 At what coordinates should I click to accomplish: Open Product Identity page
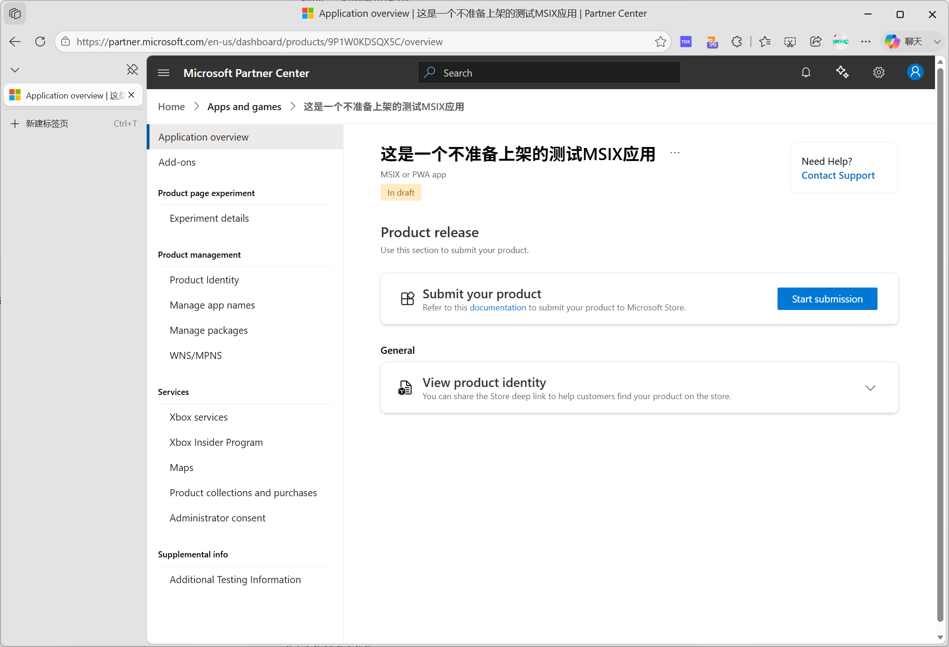tap(204, 280)
